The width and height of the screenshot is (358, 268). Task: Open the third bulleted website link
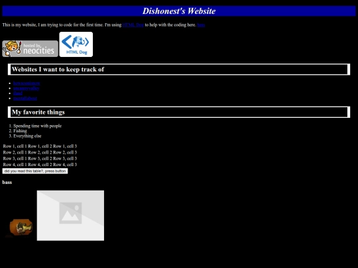pos(18,93)
